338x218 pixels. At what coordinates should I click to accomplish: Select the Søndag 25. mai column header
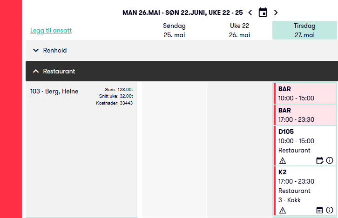(175, 30)
